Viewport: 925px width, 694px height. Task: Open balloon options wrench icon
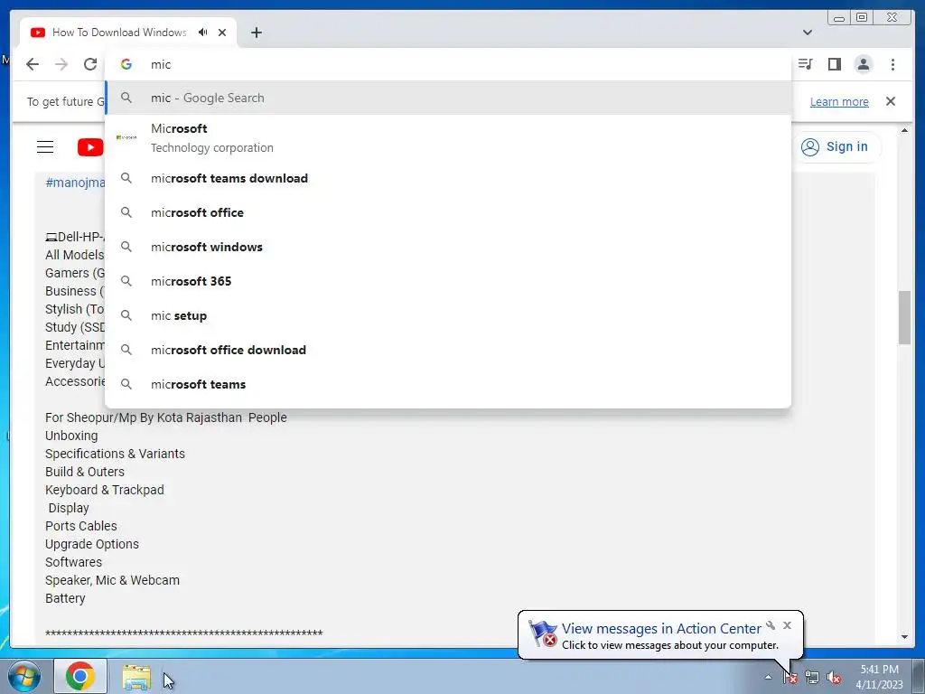tap(771, 625)
